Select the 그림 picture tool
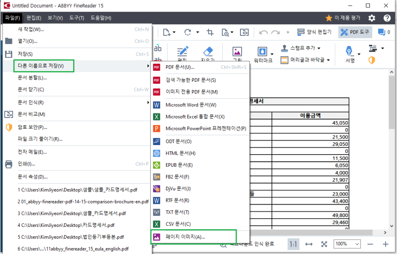Screen dimensions: 397x254 coord(237,54)
